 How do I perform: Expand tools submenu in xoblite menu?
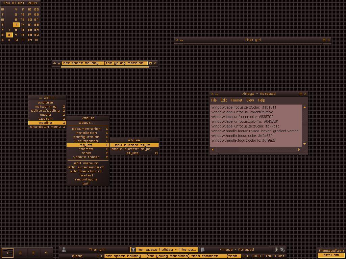tap(88, 153)
